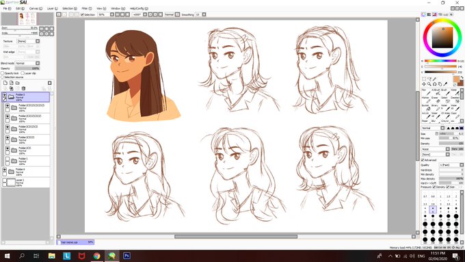Enable the Selection source option

coord(3,77)
